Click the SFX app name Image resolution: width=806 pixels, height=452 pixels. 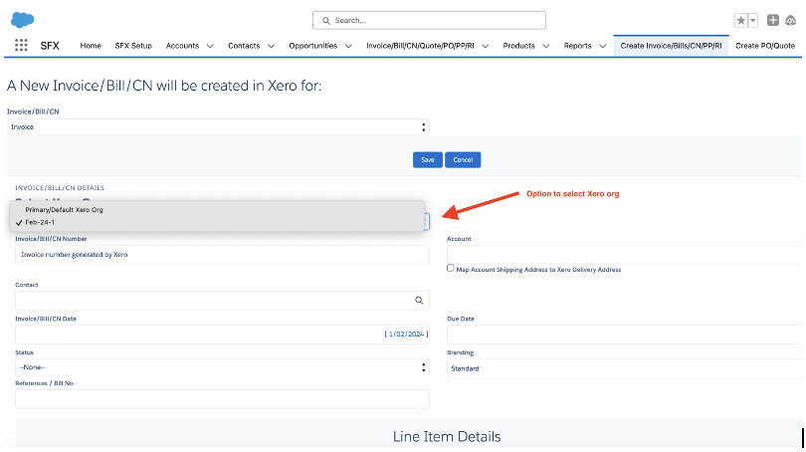(50, 46)
